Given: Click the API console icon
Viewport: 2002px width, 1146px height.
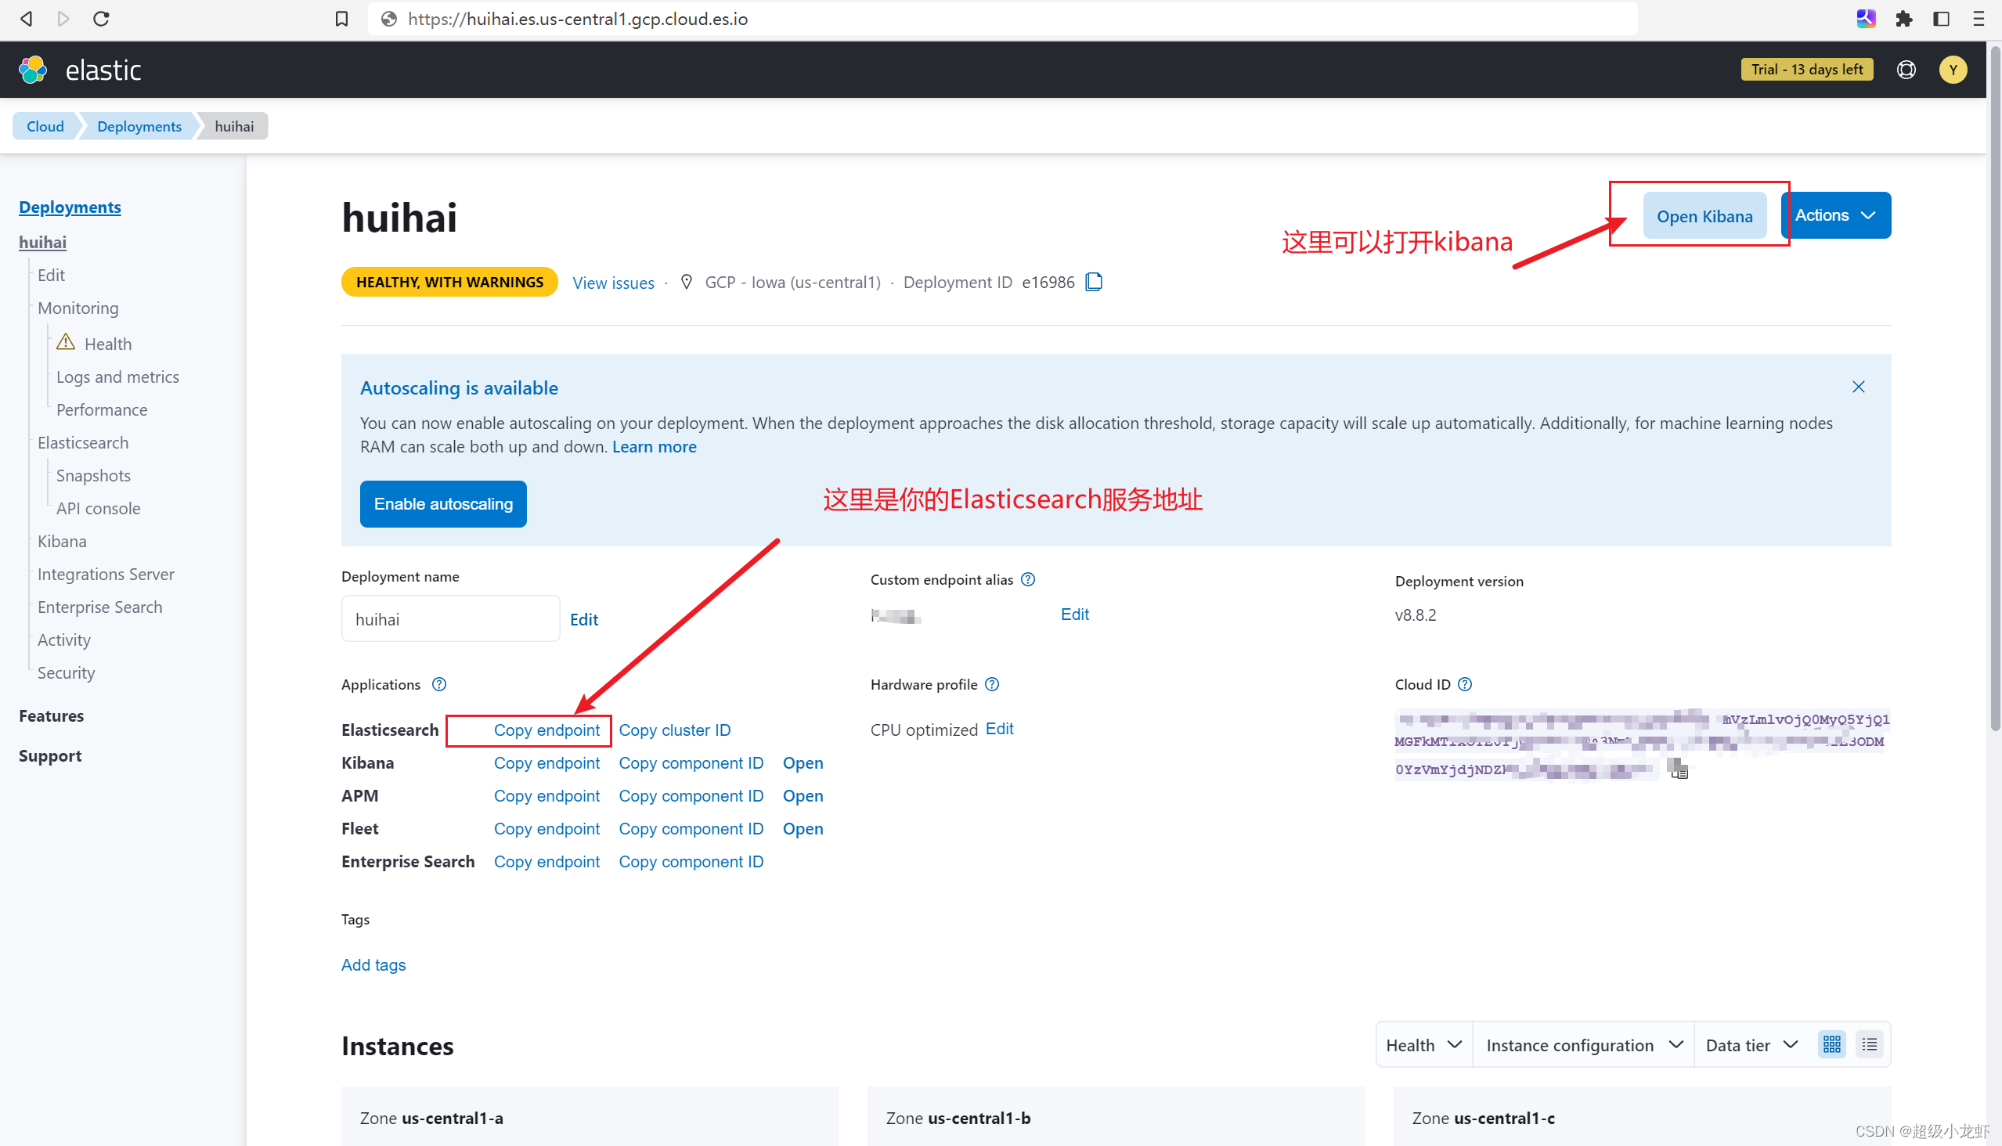Looking at the screenshot, I should [x=98, y=508].
